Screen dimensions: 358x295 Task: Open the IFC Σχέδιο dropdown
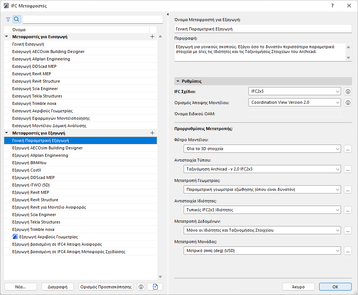pyautogui.click(x=294, y=91)
